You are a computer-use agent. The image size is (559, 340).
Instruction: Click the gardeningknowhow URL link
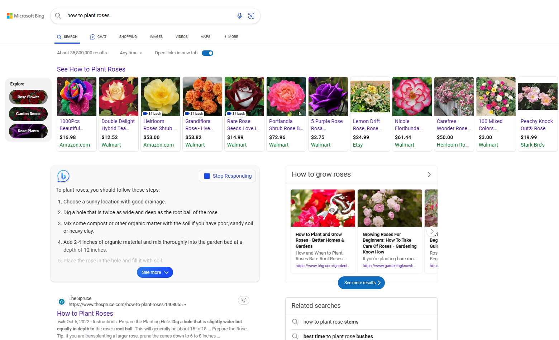[x=390, y=266]
